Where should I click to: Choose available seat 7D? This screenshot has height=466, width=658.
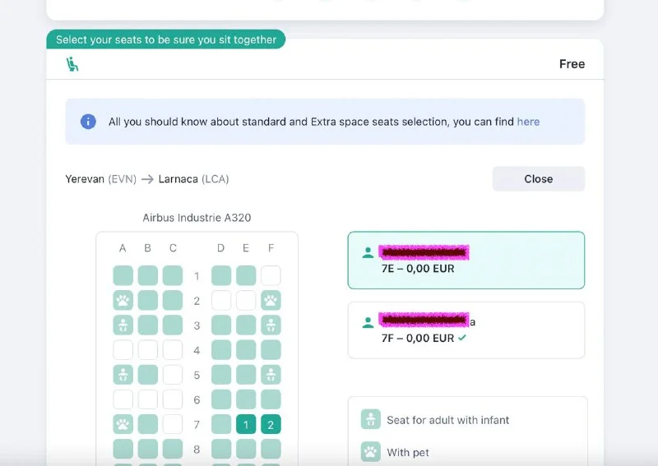click(x=221, y=424)
